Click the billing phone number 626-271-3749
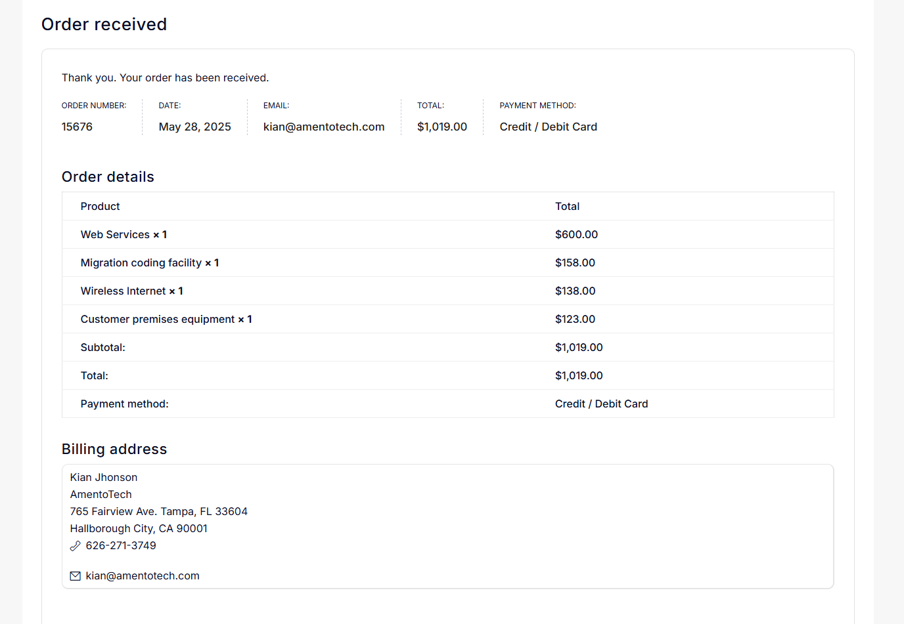This screenshot has height=624, width=904. click(121, 546)
